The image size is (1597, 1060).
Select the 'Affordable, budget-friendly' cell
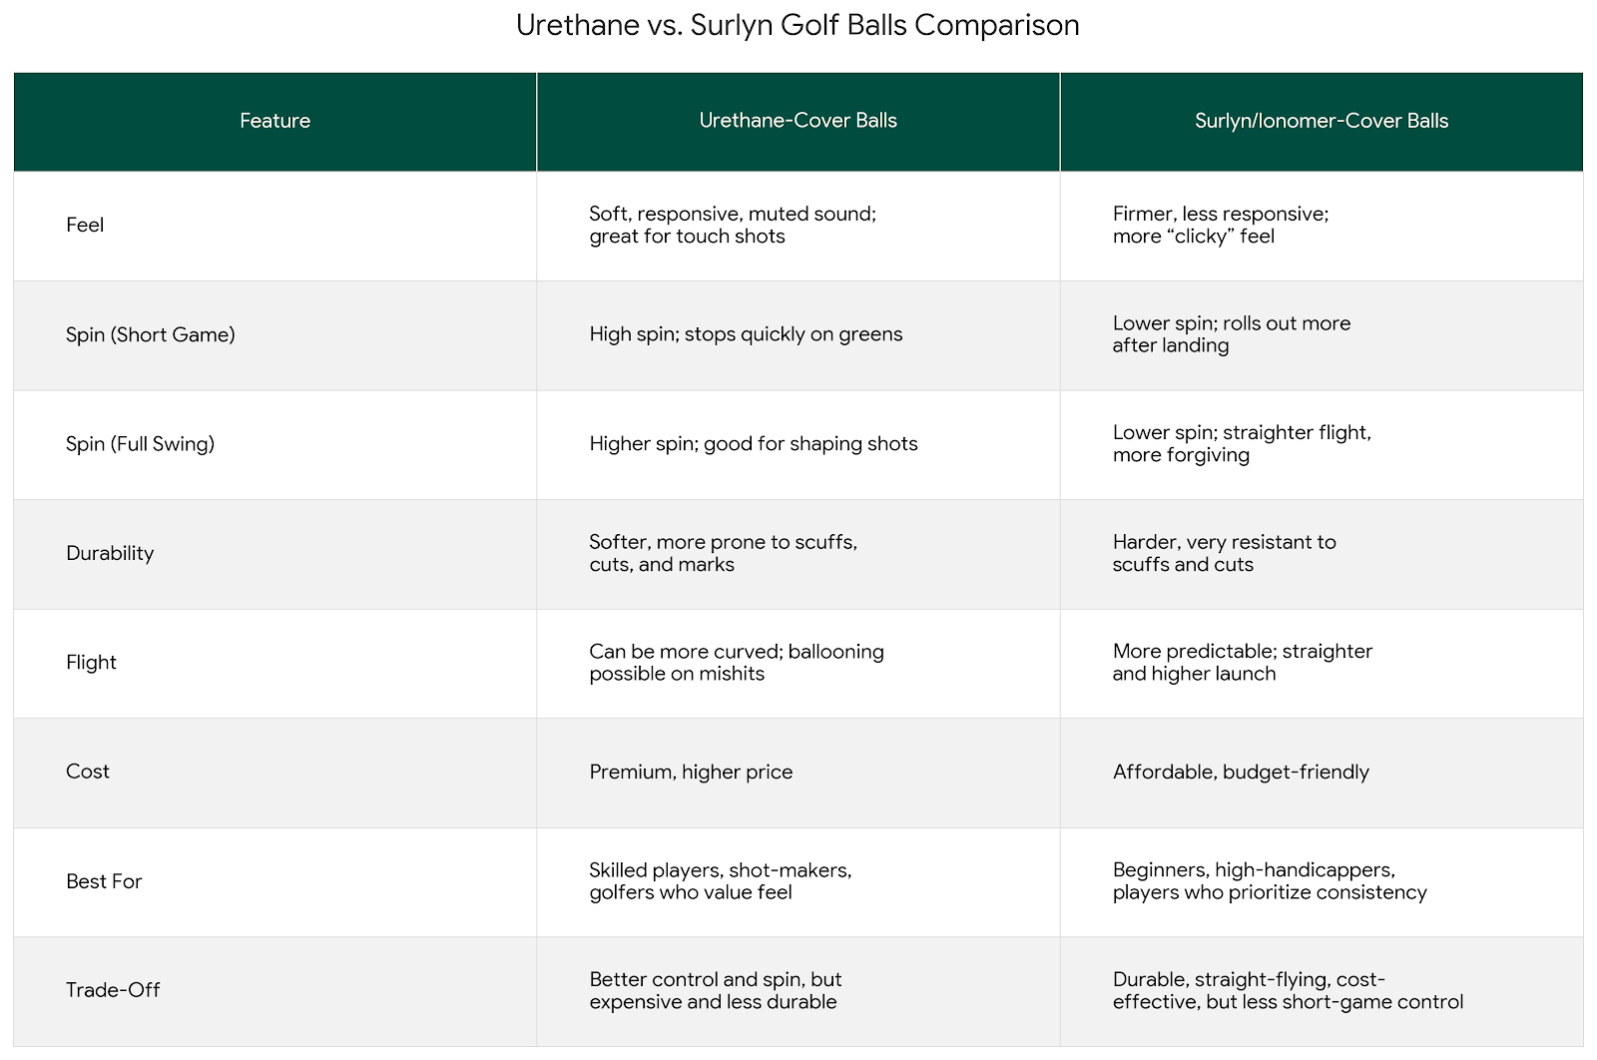(1241, 772)
